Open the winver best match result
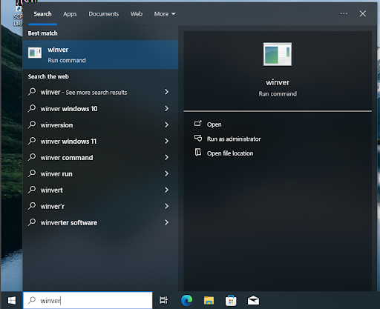 coord(100,55)
